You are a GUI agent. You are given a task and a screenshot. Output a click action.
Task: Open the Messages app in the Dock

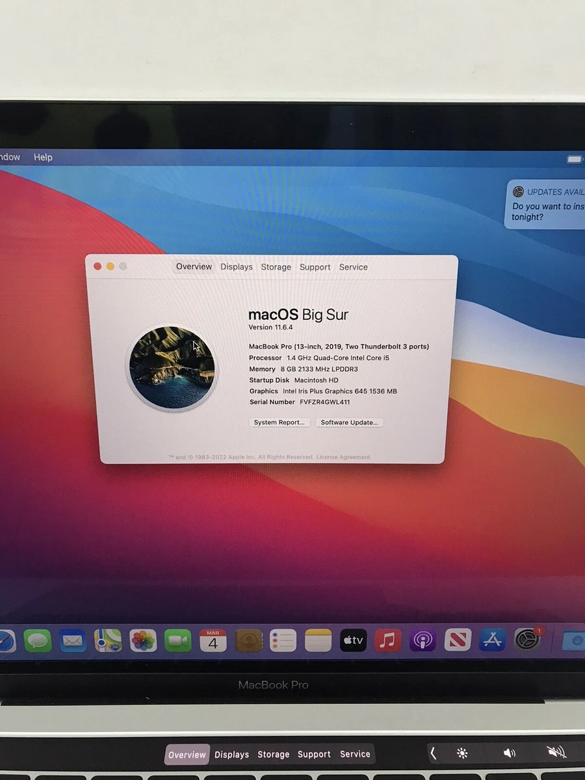[x=38, y=641]
